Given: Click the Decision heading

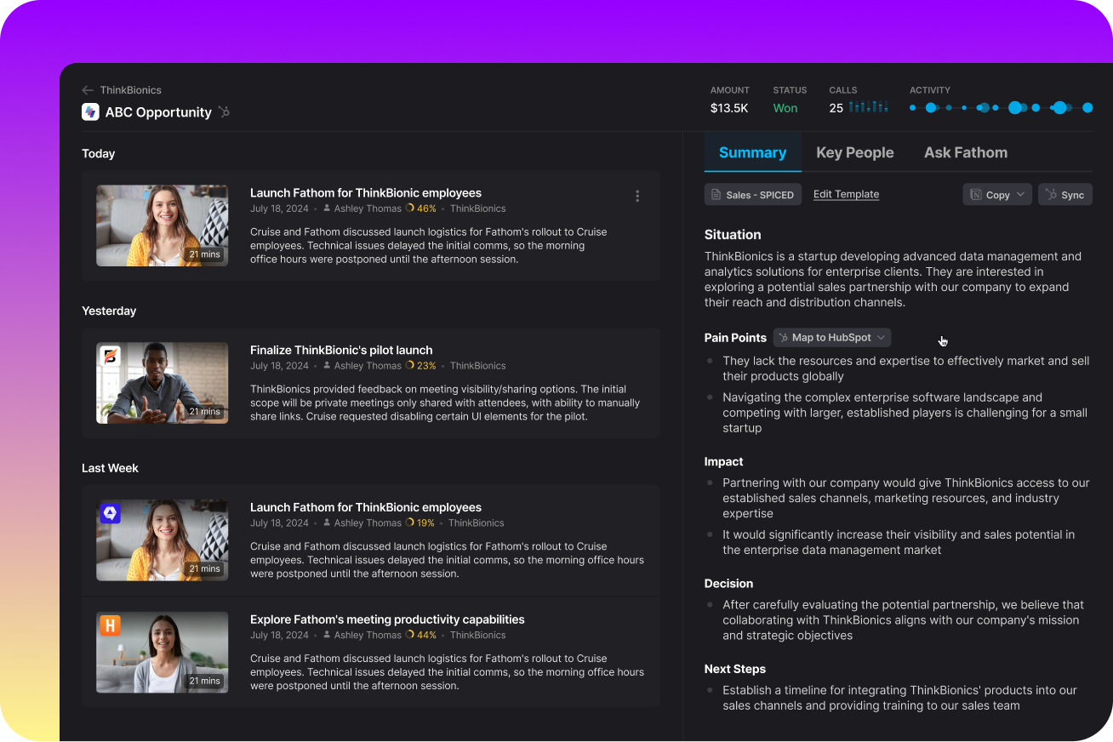Looking at the screenshot, I should click(x=728, y=584).
